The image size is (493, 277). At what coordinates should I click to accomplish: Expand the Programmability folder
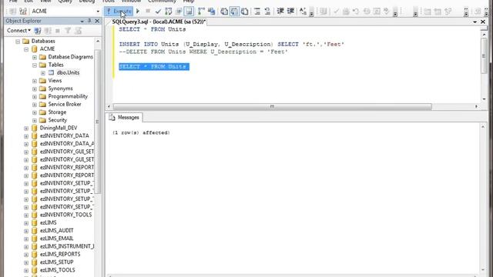pos(35,97)
